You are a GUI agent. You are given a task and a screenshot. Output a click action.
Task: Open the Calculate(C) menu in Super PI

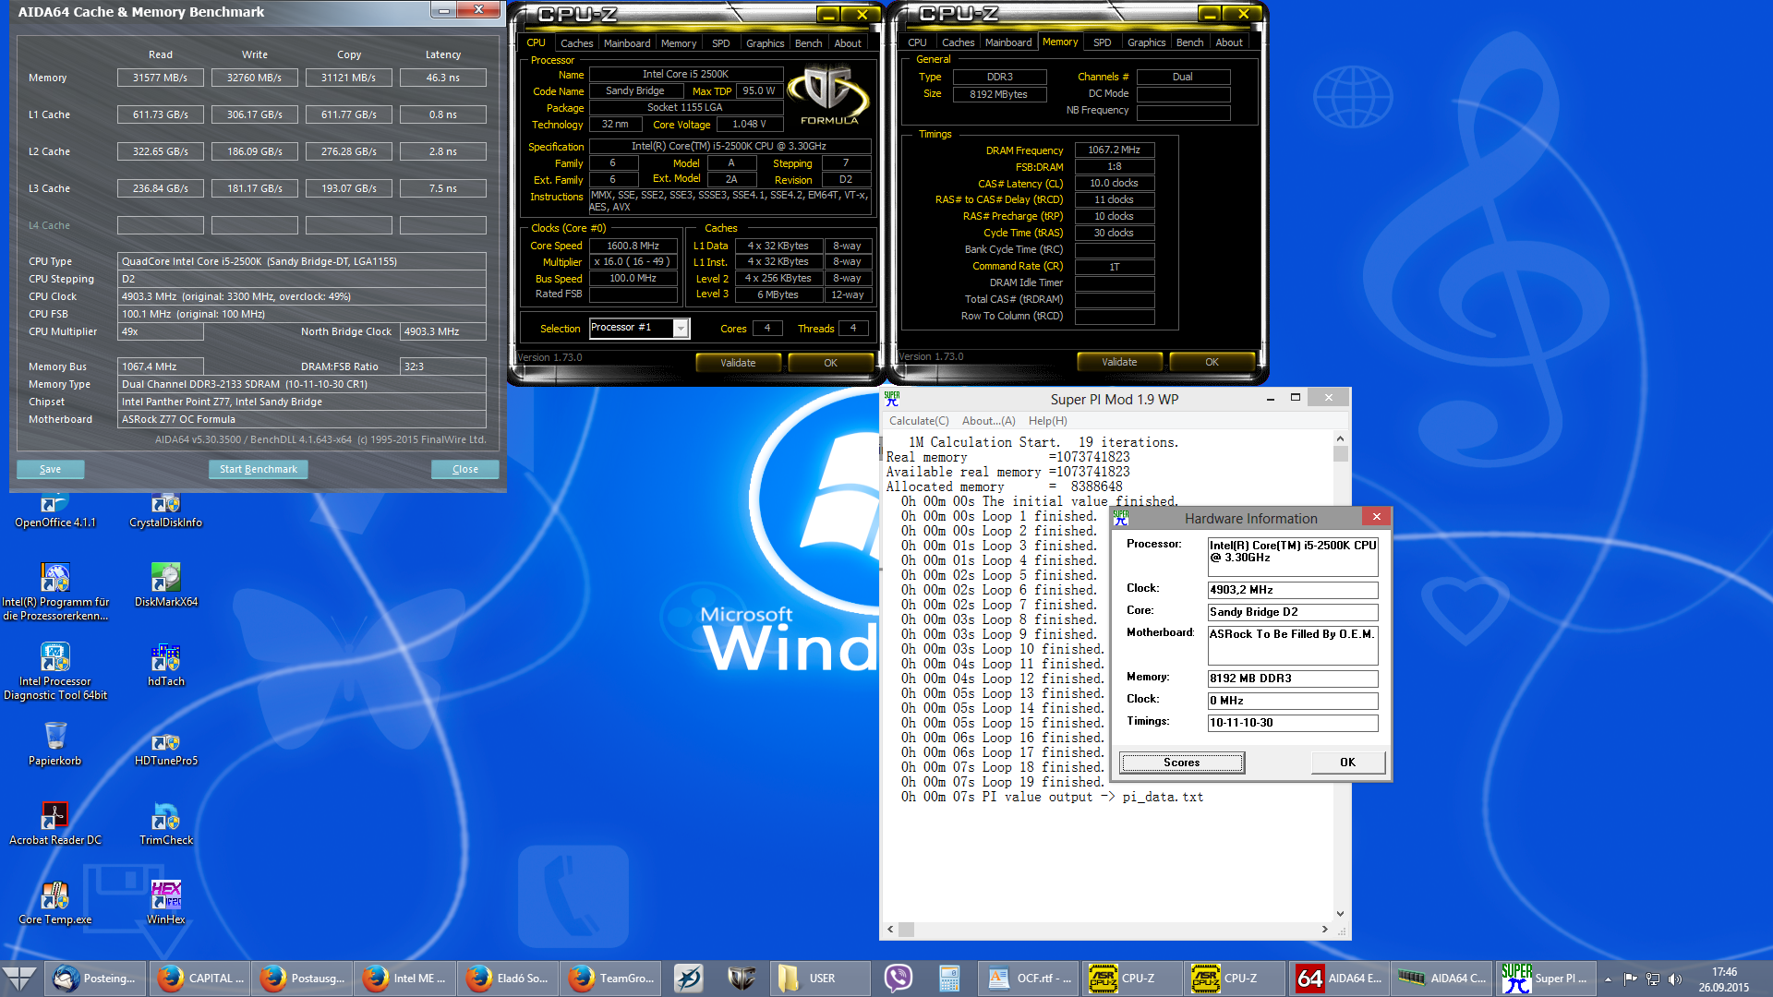918,421
